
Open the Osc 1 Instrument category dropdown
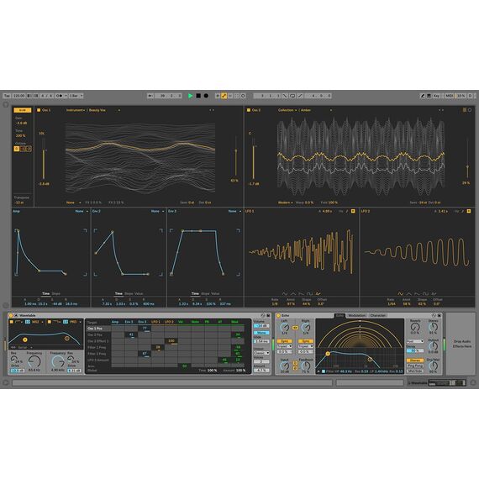click(x=76, y=110)
